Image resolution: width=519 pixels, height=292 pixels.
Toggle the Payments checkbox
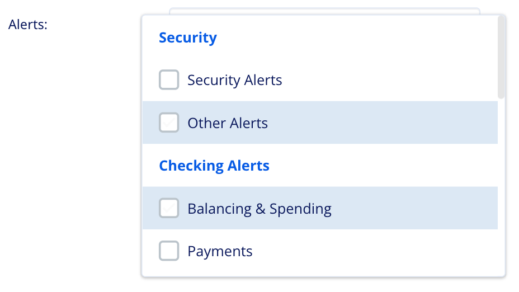169,251
